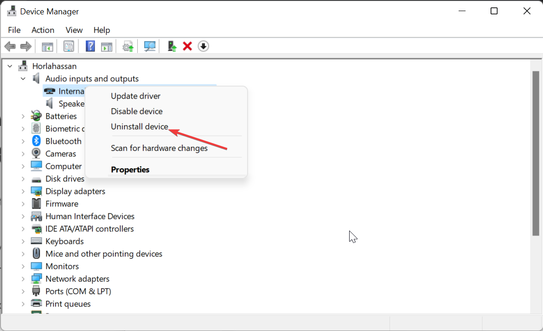543x331 pixels.
Task: Select the Human Interface Devices label
Action: pos(89,216)
